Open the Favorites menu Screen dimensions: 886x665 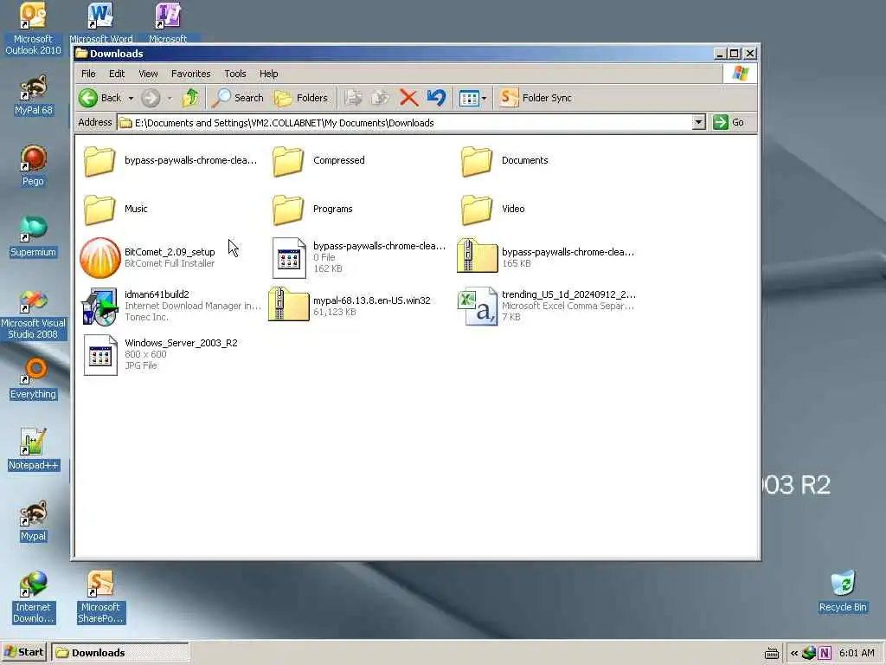190,74
